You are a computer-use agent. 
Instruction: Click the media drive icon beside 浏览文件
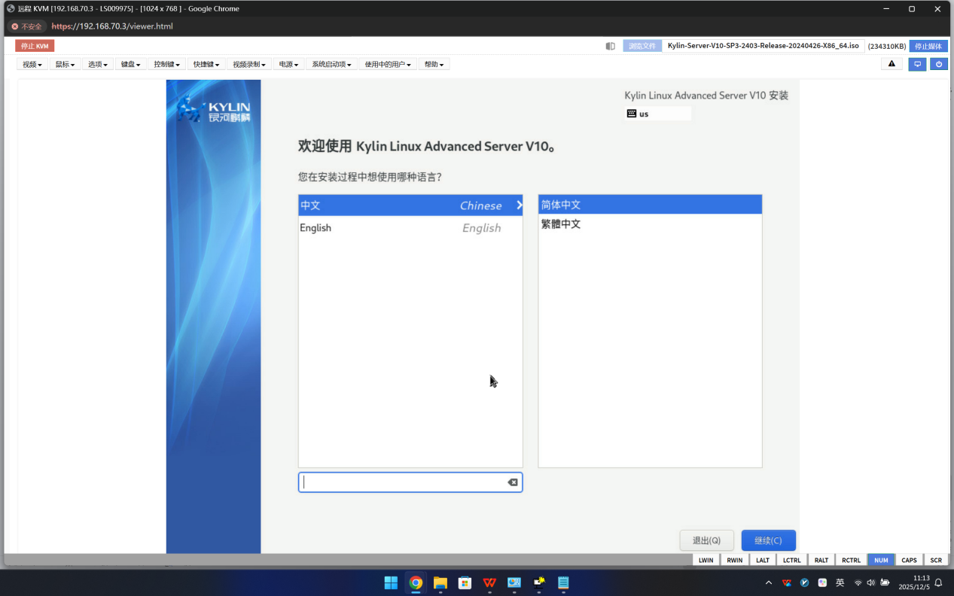(611, 46)
